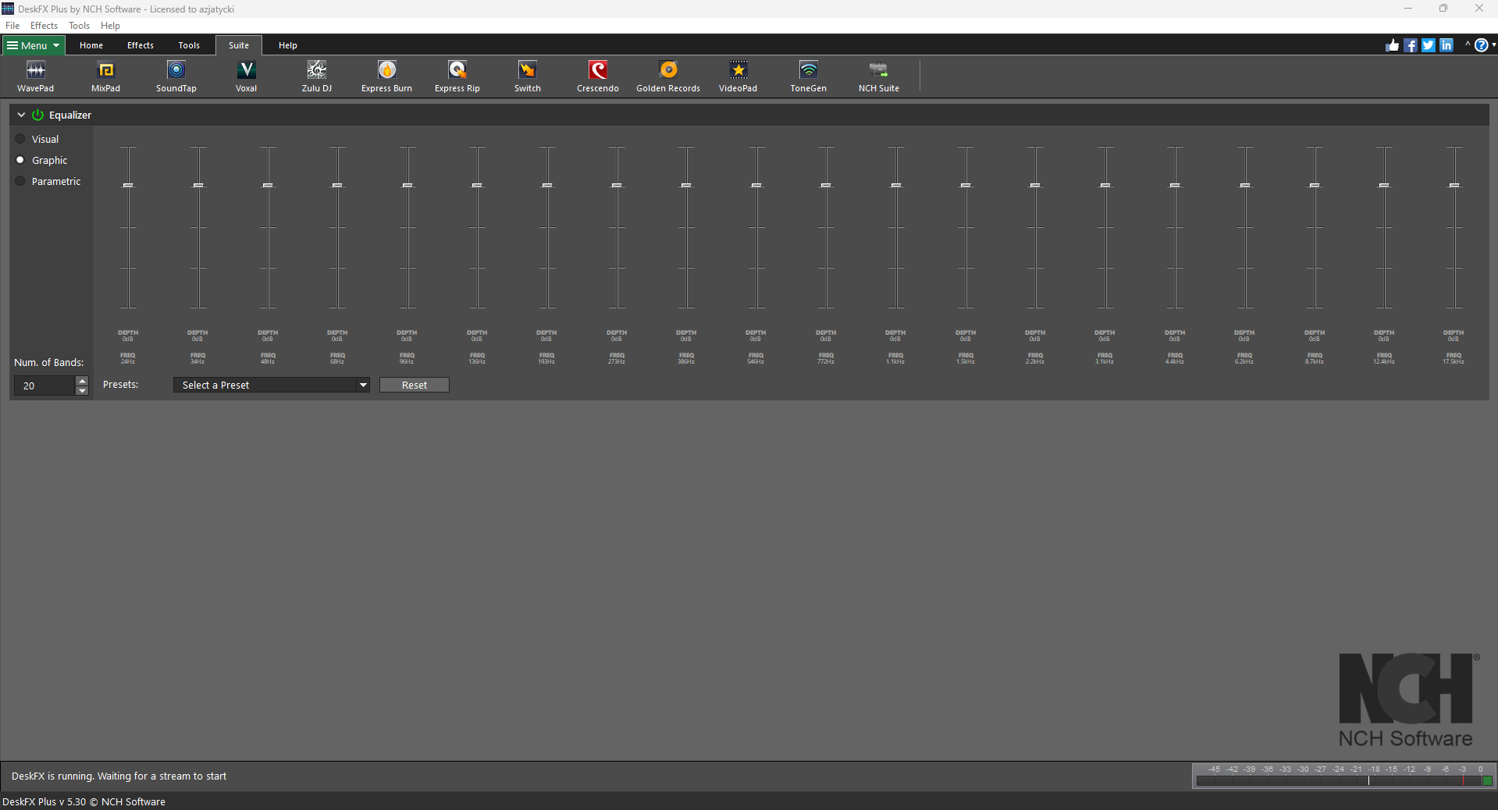Share on Facebook icon
This screenshot has width=1498, height=810.
1411,45
